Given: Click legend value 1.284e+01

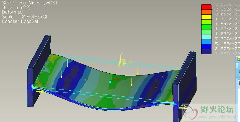Looking at the screenshot, I should pos(228,29).
